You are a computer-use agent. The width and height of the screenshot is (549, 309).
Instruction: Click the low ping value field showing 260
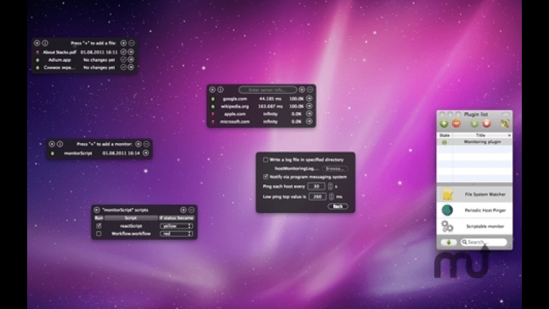[317, 197]
